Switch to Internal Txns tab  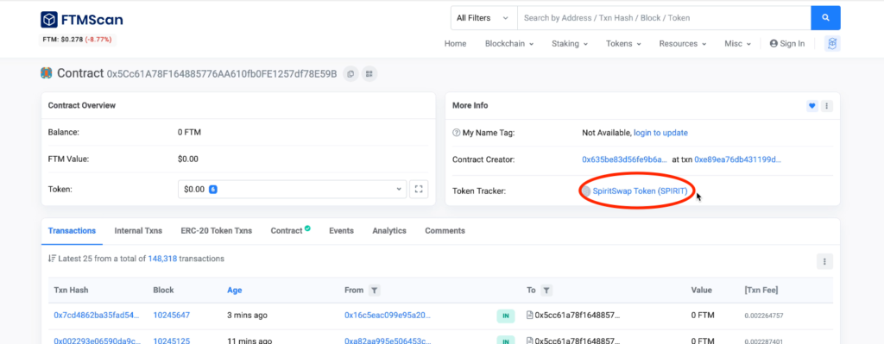point(138,231)
